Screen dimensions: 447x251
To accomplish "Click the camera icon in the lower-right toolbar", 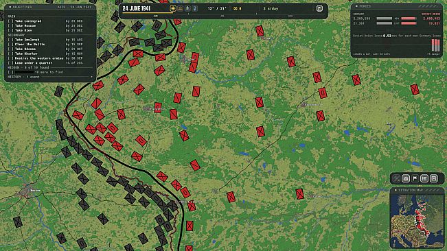I will 406,179.
